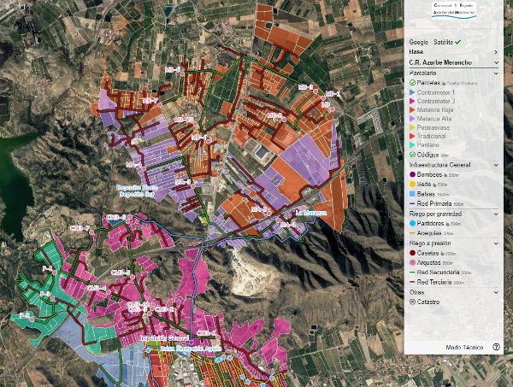
Task: Click the Pantano teal triangle swatch
Action: (412, 144)
